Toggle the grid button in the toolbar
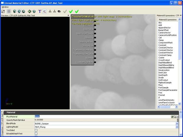 [x=9, y=11]
